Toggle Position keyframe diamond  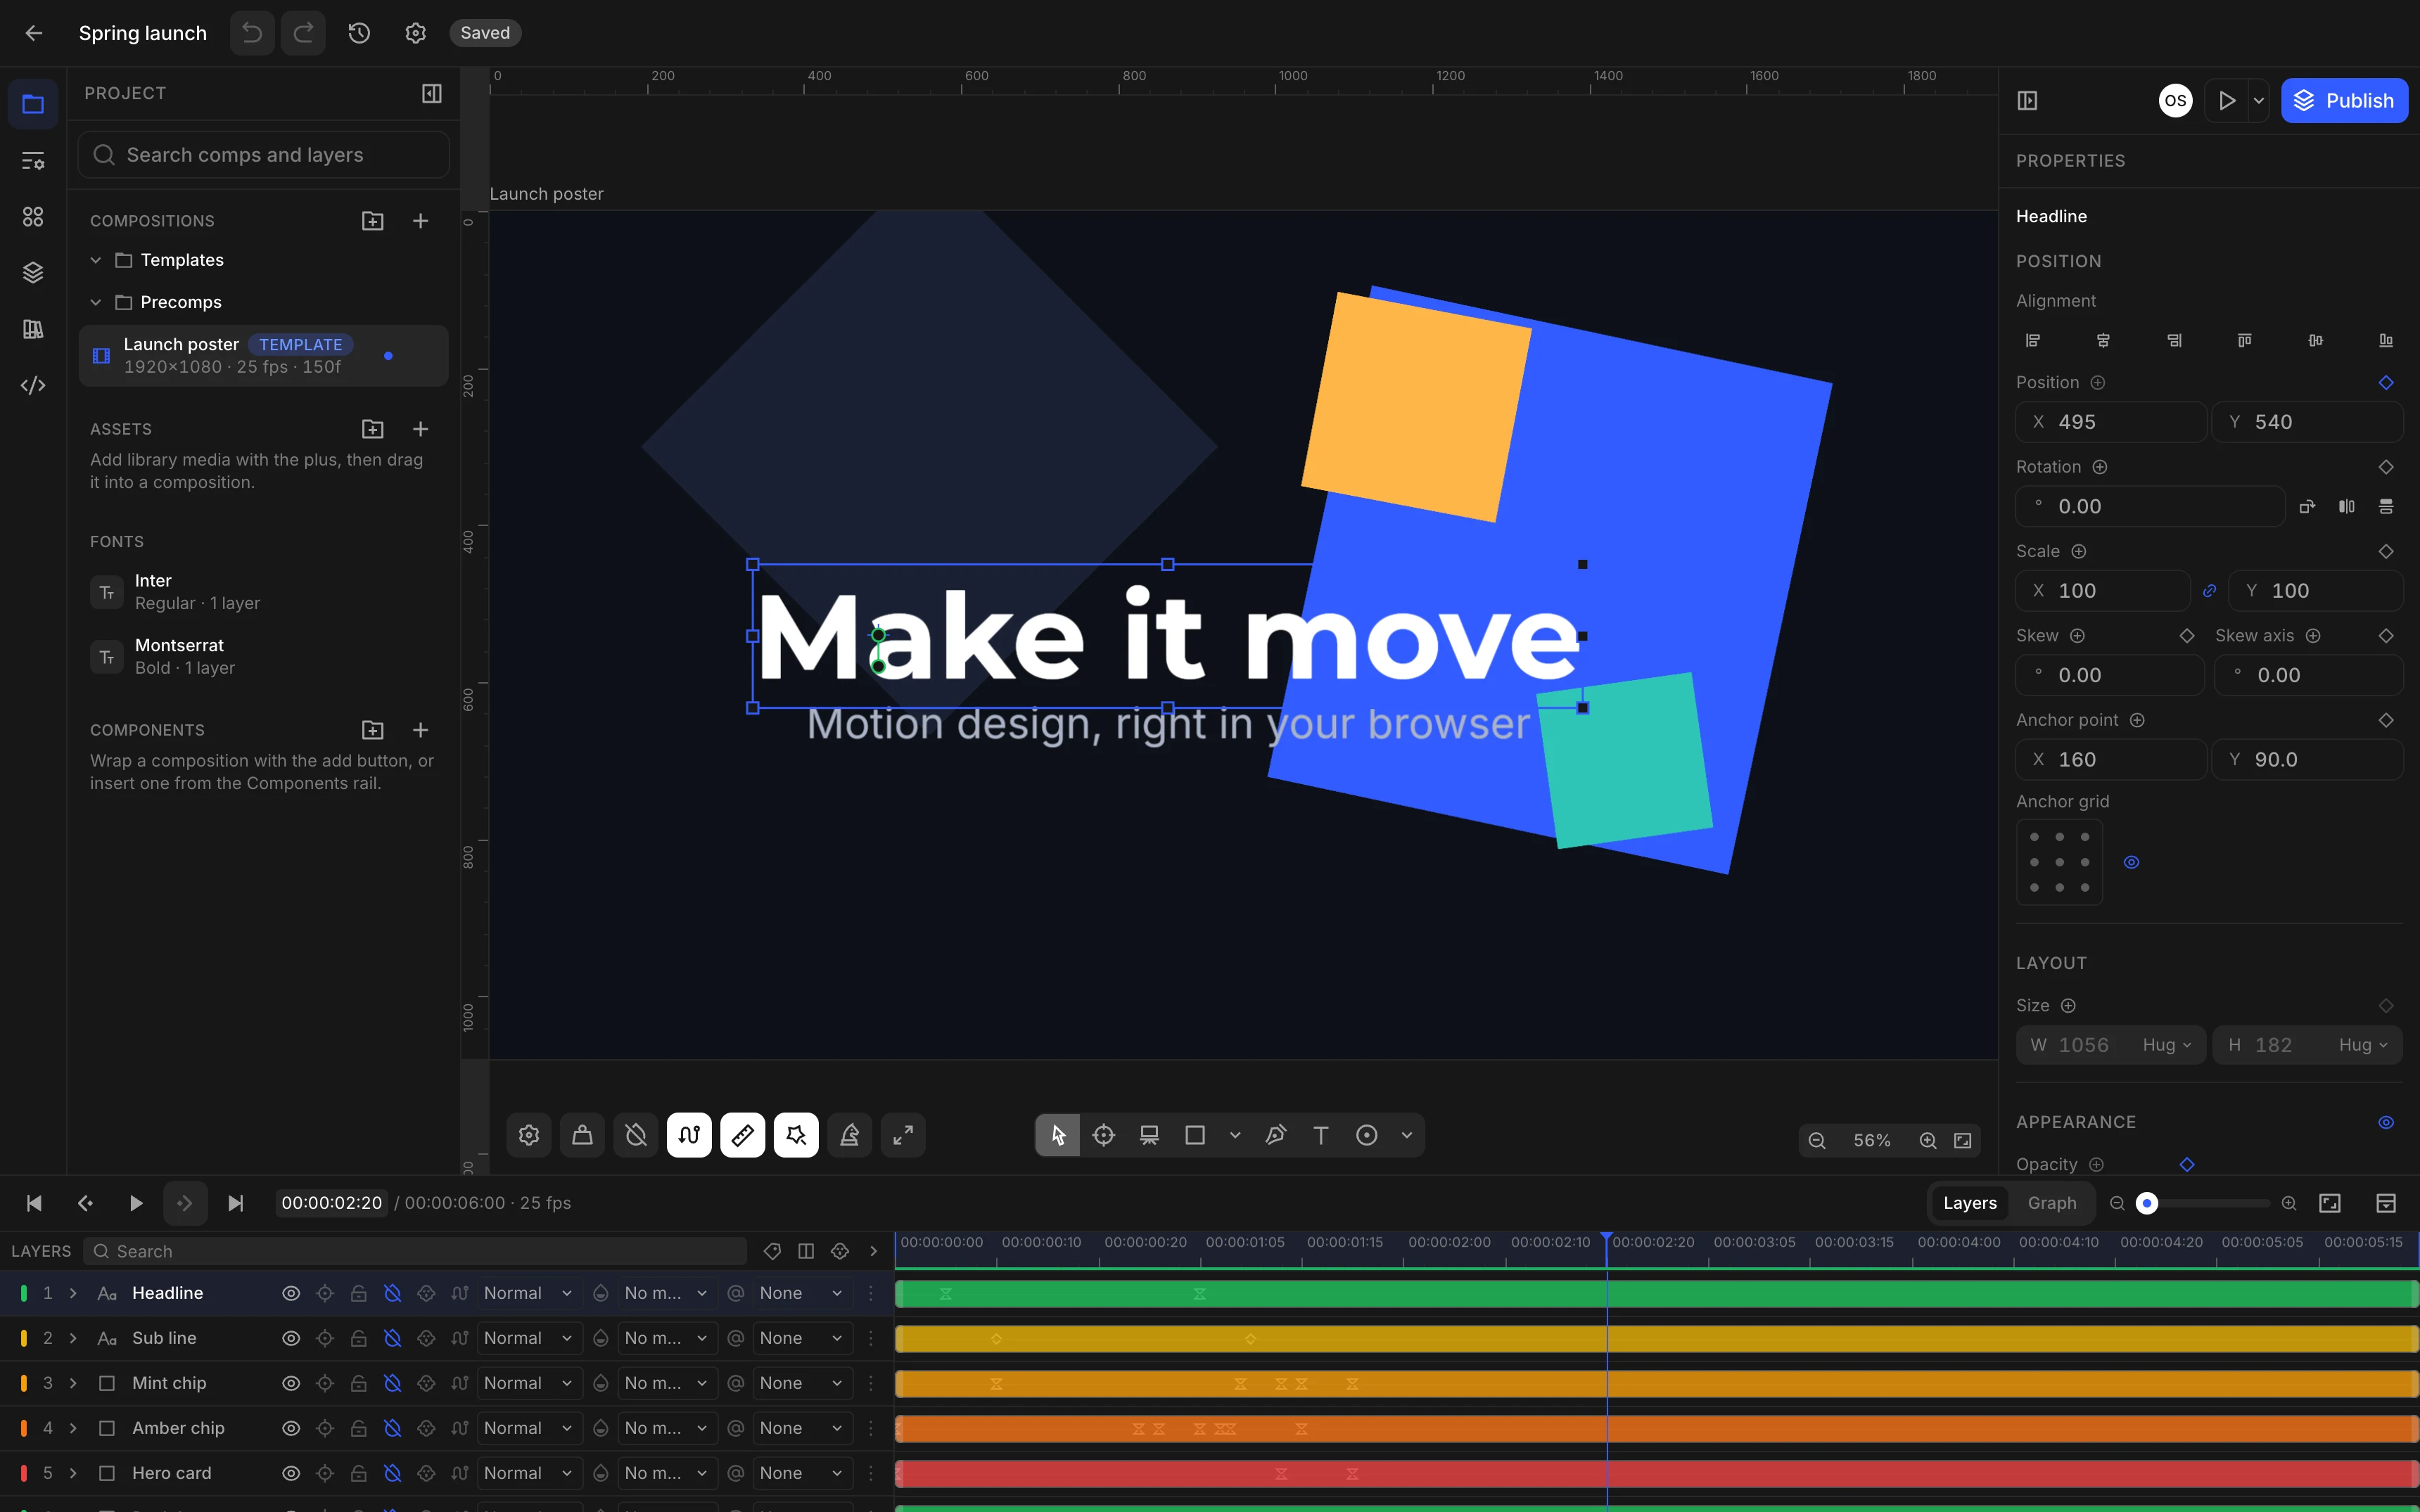tap(2386, 382)
